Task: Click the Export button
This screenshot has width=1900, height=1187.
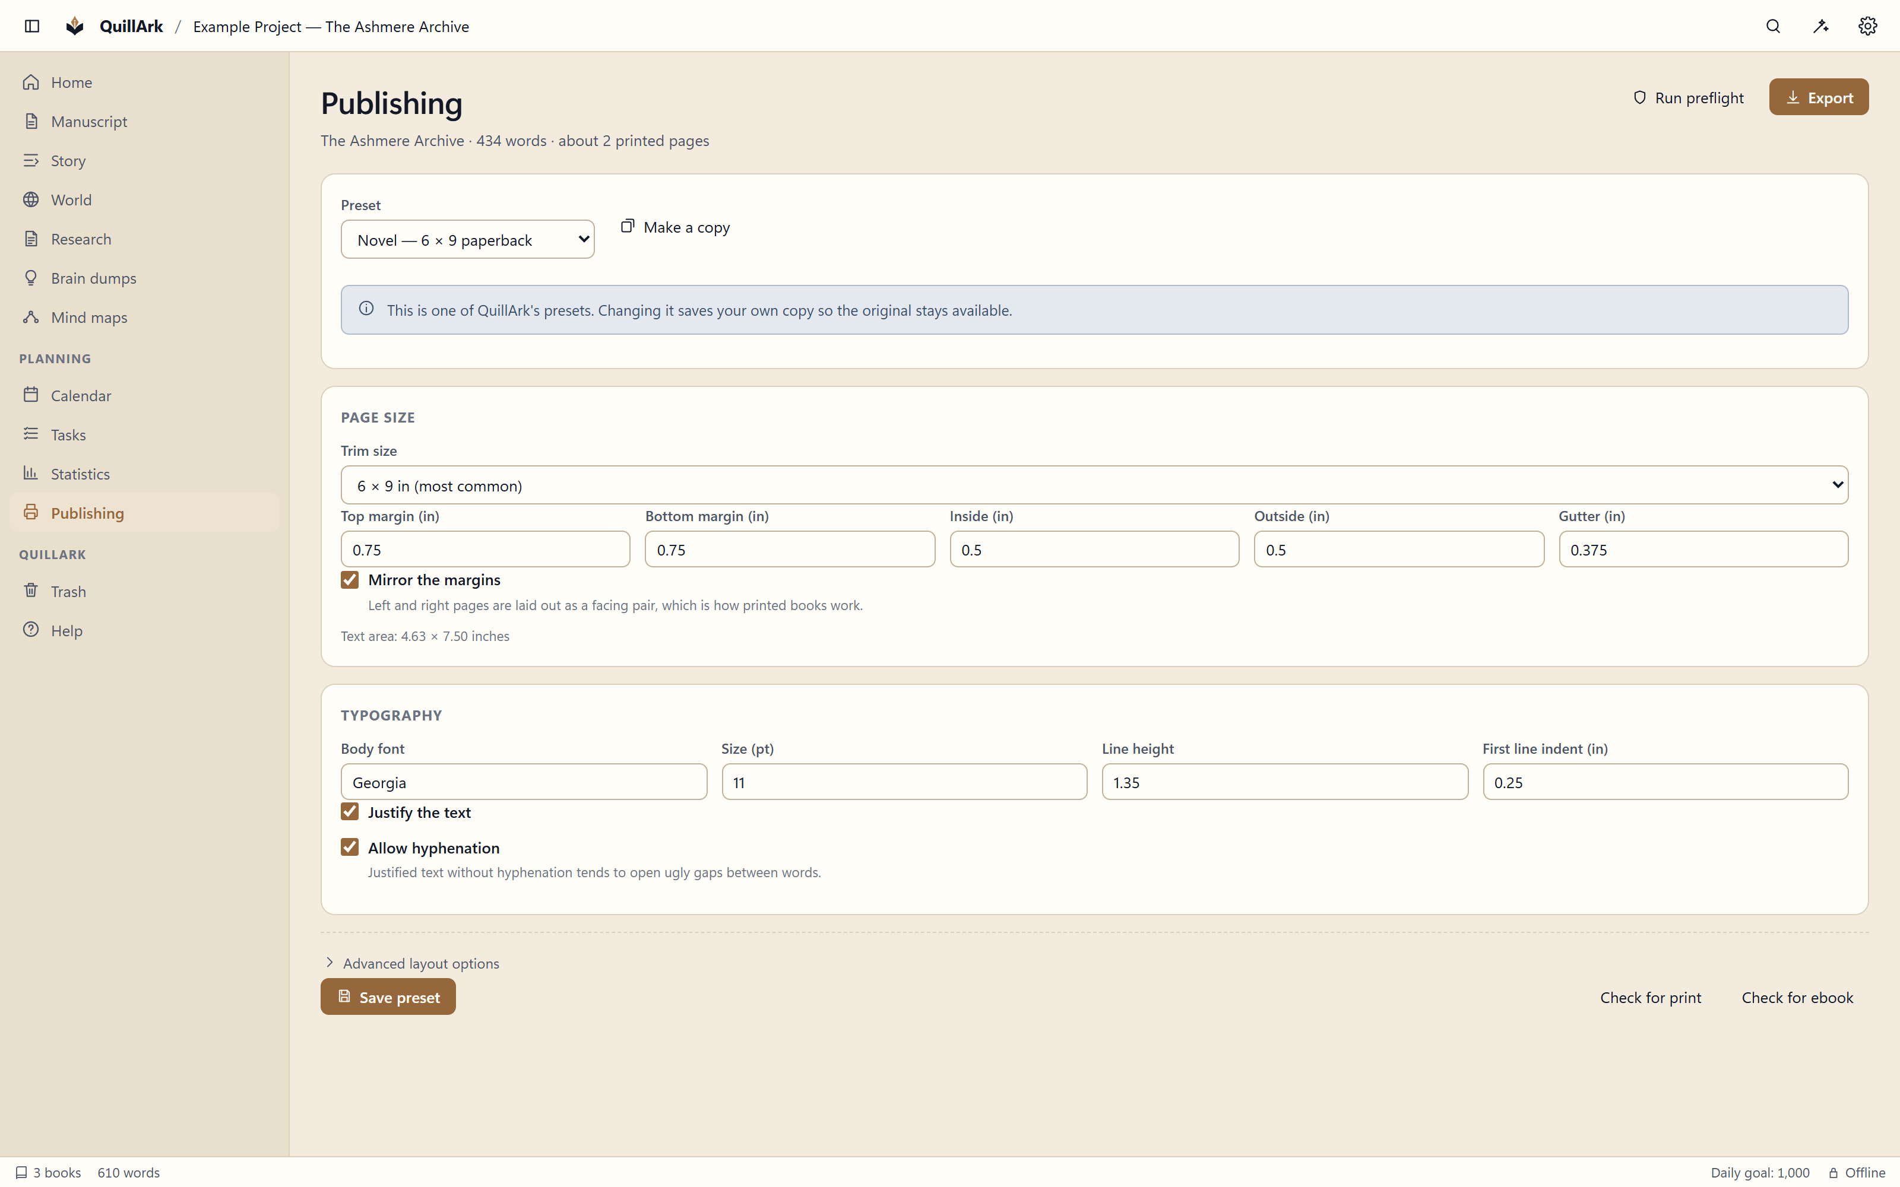Action: click(1818, 97)
